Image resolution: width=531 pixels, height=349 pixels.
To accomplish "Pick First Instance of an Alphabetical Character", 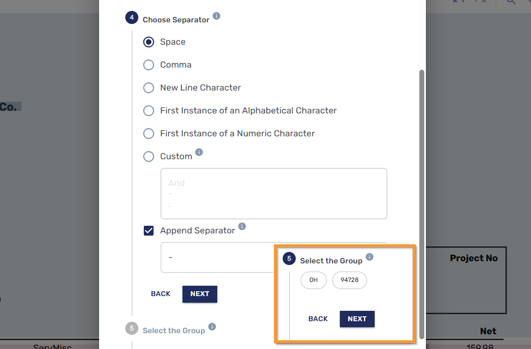I will (149, 111).
